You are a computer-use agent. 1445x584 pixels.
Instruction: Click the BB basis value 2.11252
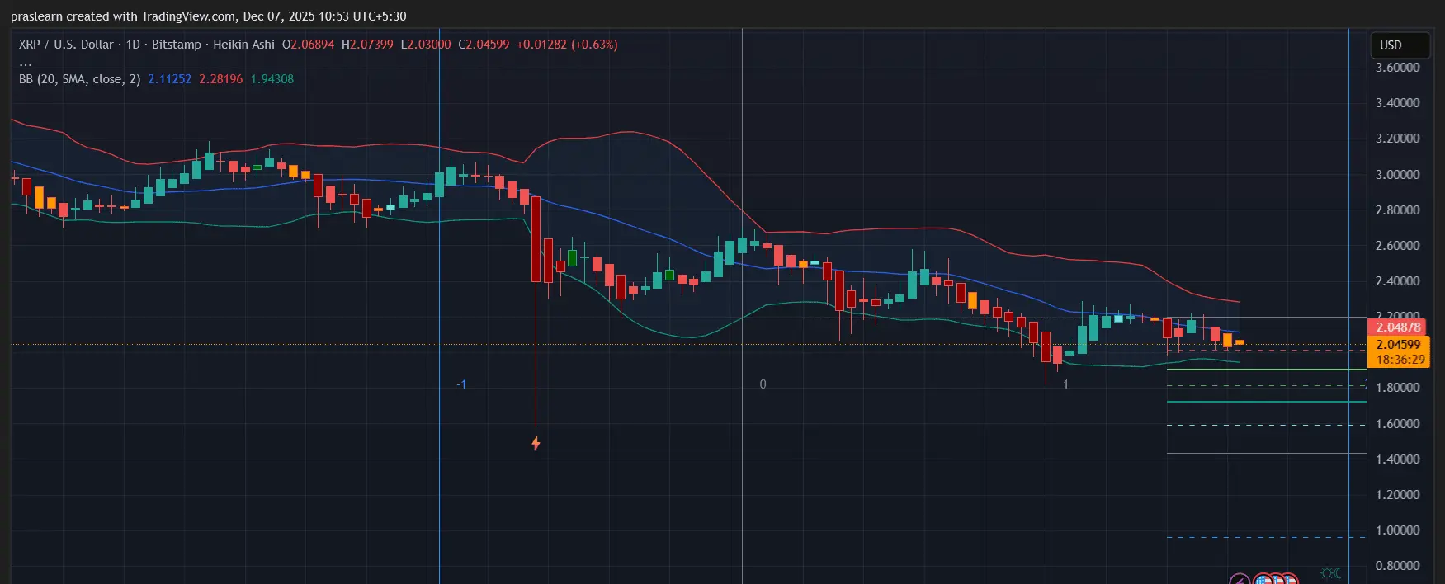coord(169,79)
